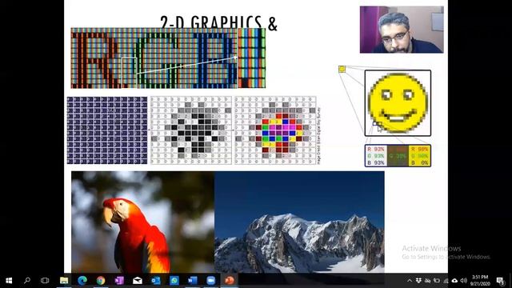Open WhatsApp from the taskbar
This screenshot has height=288, width=512.
[174, 281]
